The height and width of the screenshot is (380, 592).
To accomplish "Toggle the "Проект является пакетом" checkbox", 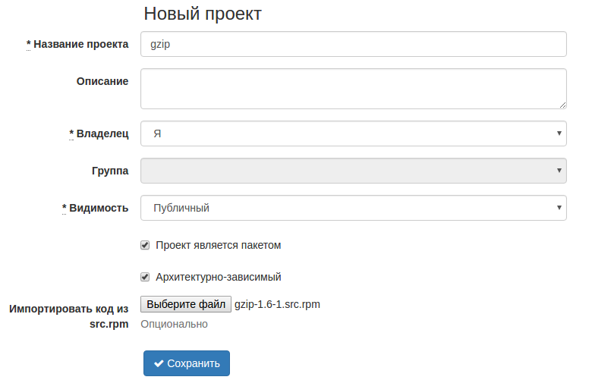I will 145,246.
